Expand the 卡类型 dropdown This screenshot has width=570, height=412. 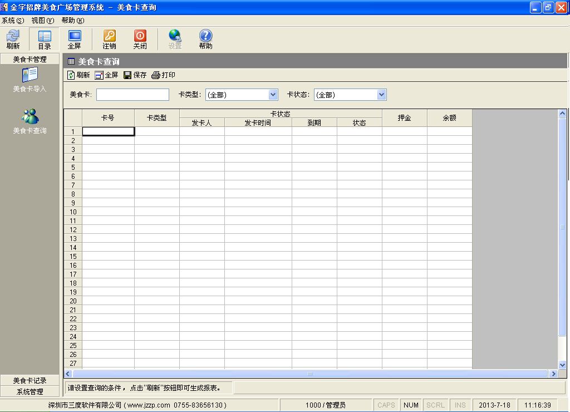tap(273, 95)
